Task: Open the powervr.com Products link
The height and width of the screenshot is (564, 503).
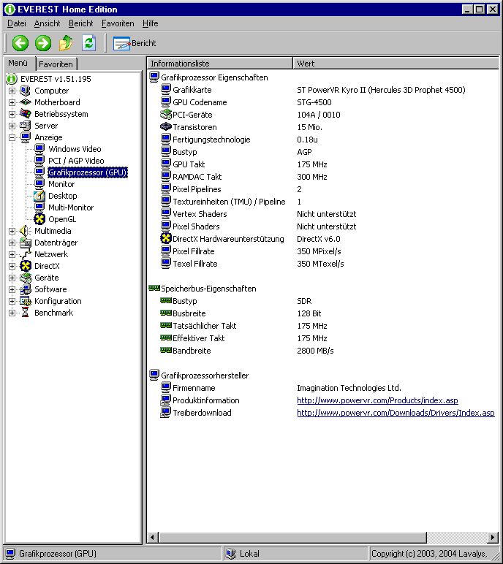Action: pyautogui.click(x=377, y=400)
